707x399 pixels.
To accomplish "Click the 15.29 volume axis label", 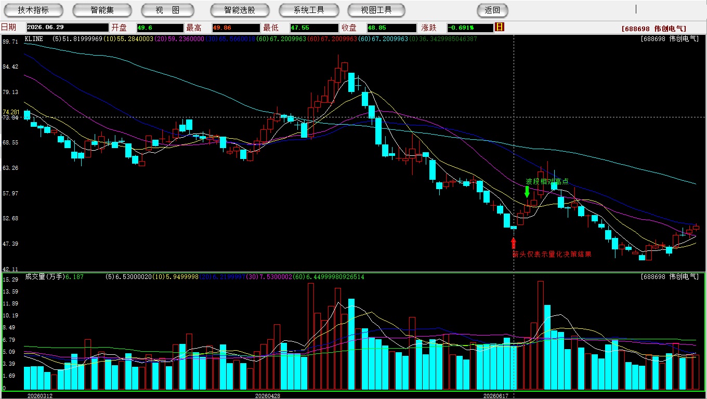I will pos(10,280).
